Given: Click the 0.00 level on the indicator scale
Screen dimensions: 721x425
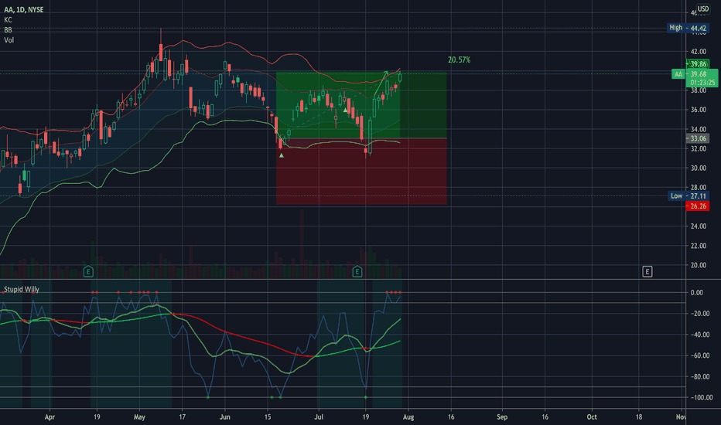Looking at the screenshot, I should click(x=696, y=292).
